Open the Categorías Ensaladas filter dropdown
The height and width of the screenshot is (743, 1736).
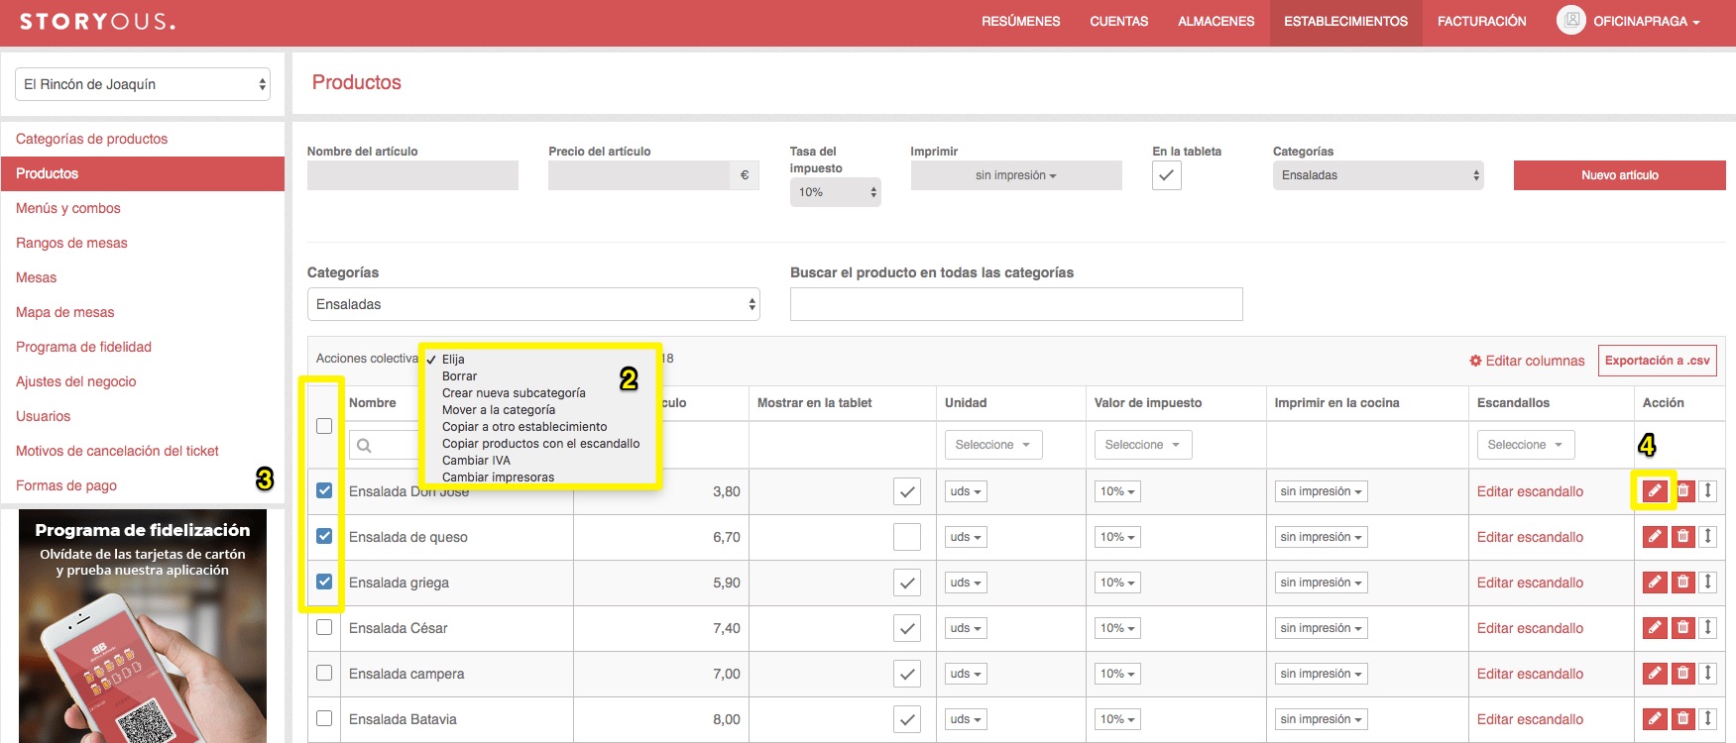[x=533, y=304]
